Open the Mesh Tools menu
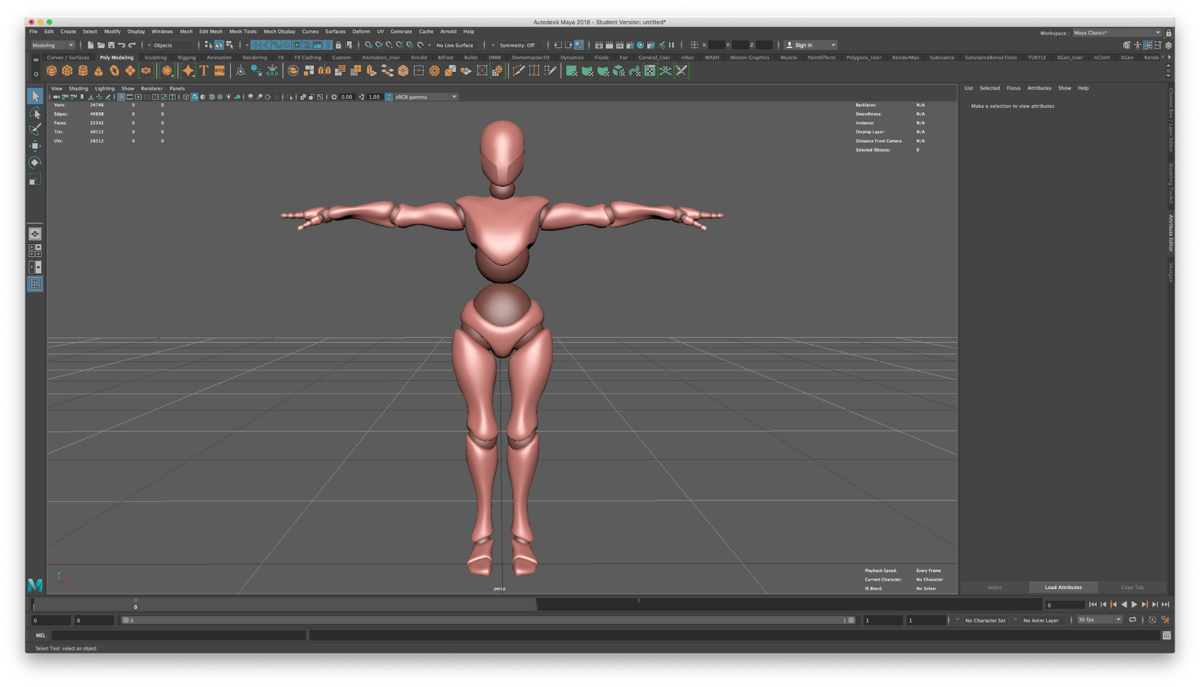1200x687 pixels. click(x=243, y=31)
